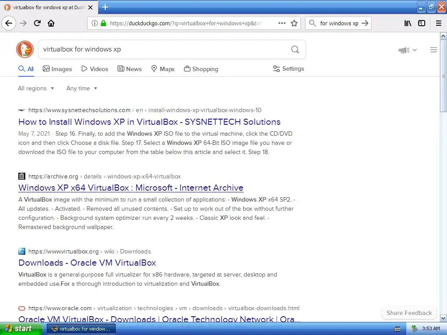Viewport: 447px width, 335px height.
Task: Switch to Maps search tab
Action: coord(163,69)
